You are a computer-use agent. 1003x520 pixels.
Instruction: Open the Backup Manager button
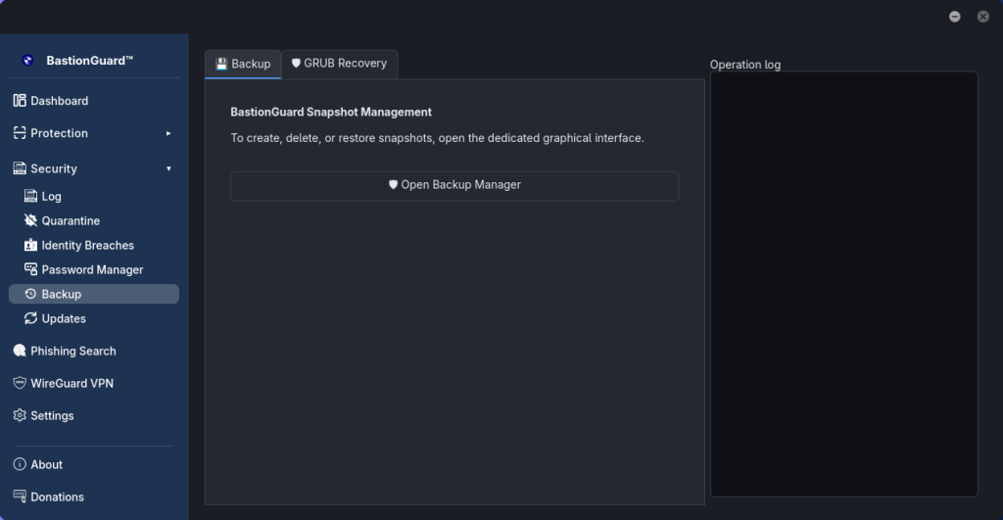point(454,185)
